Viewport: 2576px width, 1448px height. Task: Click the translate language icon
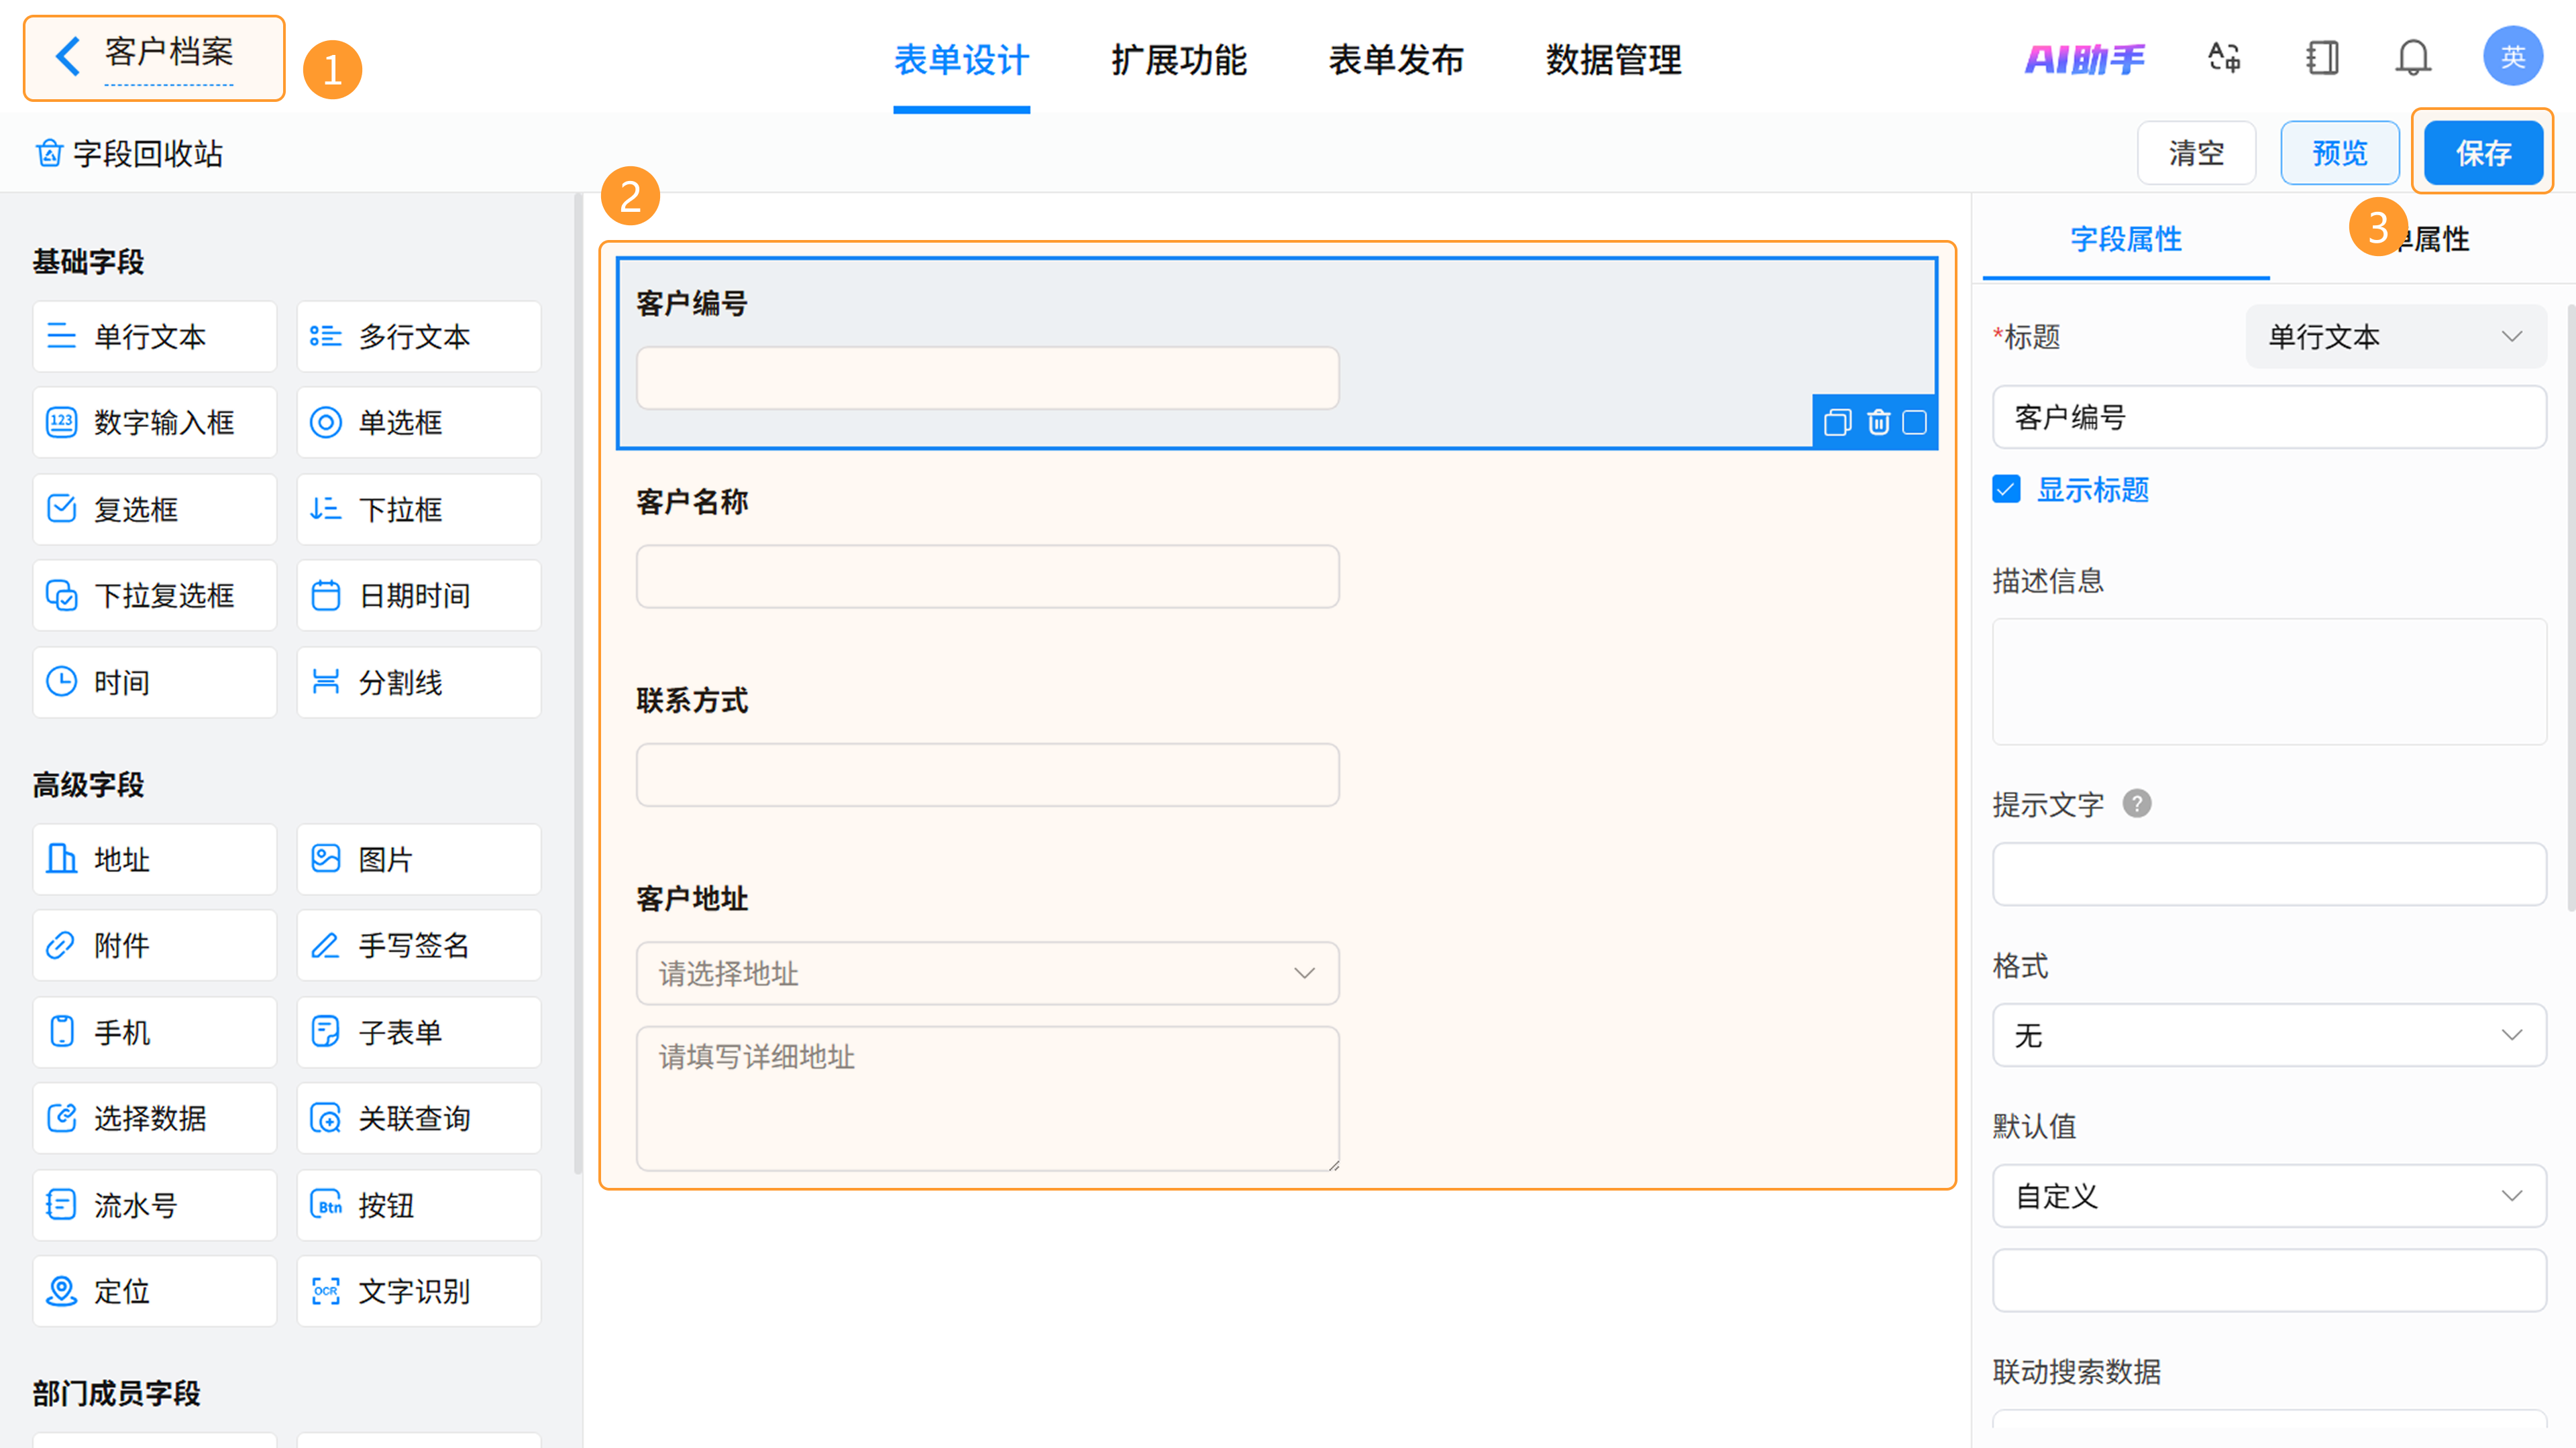coord(2224,58)
